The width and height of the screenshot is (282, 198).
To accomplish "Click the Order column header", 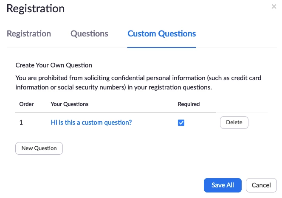I will click(27, 104).
